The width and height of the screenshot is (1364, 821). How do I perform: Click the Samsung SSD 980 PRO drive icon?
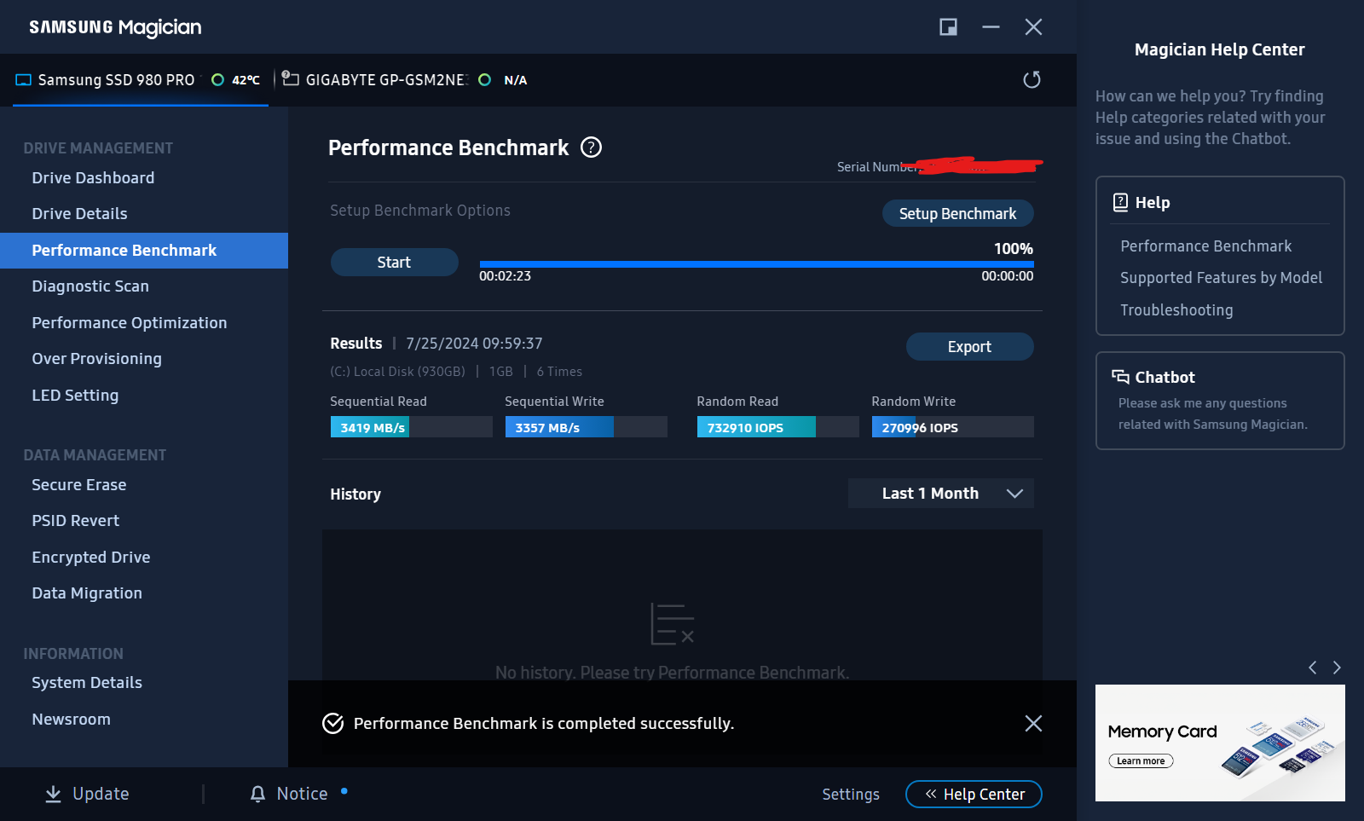23,79
